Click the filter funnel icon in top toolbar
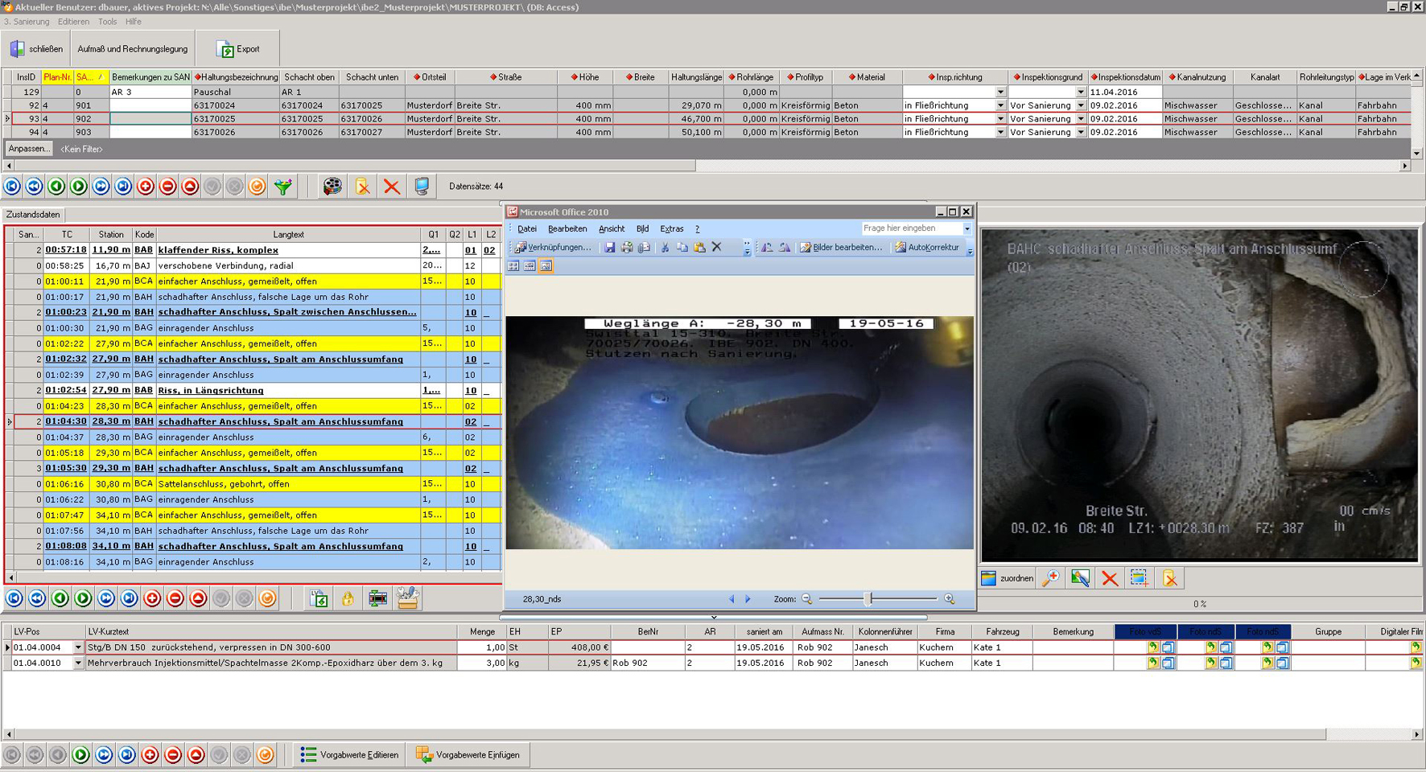Image resolution: width=1426 pixels, height=772 pixels. 283,187
